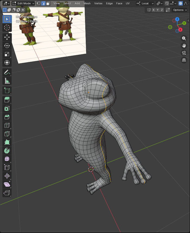The width and height of the screenshot is (190, 233).
Task: Open the Local transform orientation dropdown
Action: point(145,4)
